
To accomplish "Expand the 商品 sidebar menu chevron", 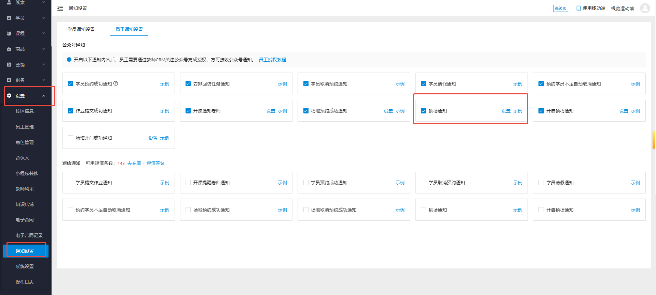I will [x=44, y=49].
